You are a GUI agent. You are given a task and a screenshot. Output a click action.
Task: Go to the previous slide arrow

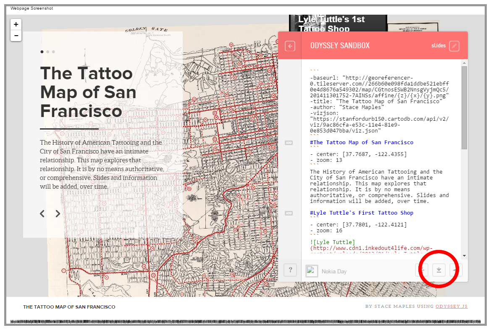pyautogui.click(x=42, y=213)
